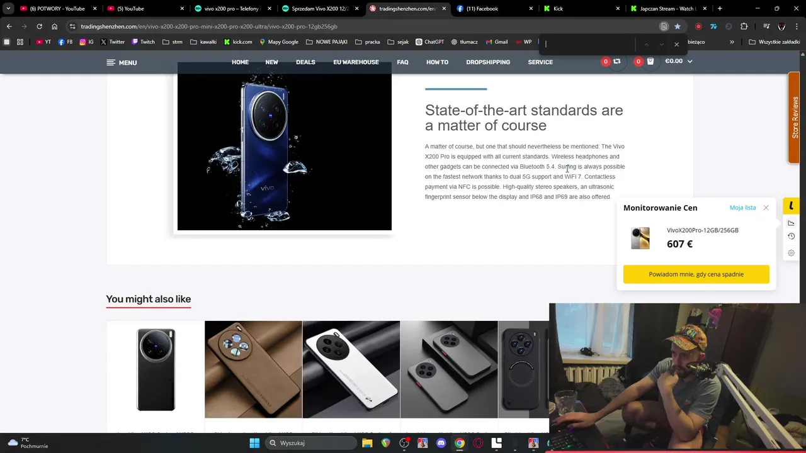Screen dimensions: 806x453
Task: Click the find-in-page search field
Action: point(589,44)
